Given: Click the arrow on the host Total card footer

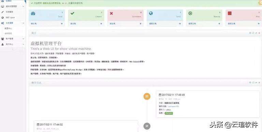Looking at the screenshot, I should [x=62, y=24].
